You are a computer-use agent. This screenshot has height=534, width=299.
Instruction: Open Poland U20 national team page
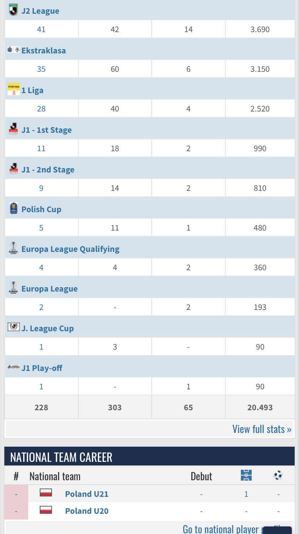[87, 511]
